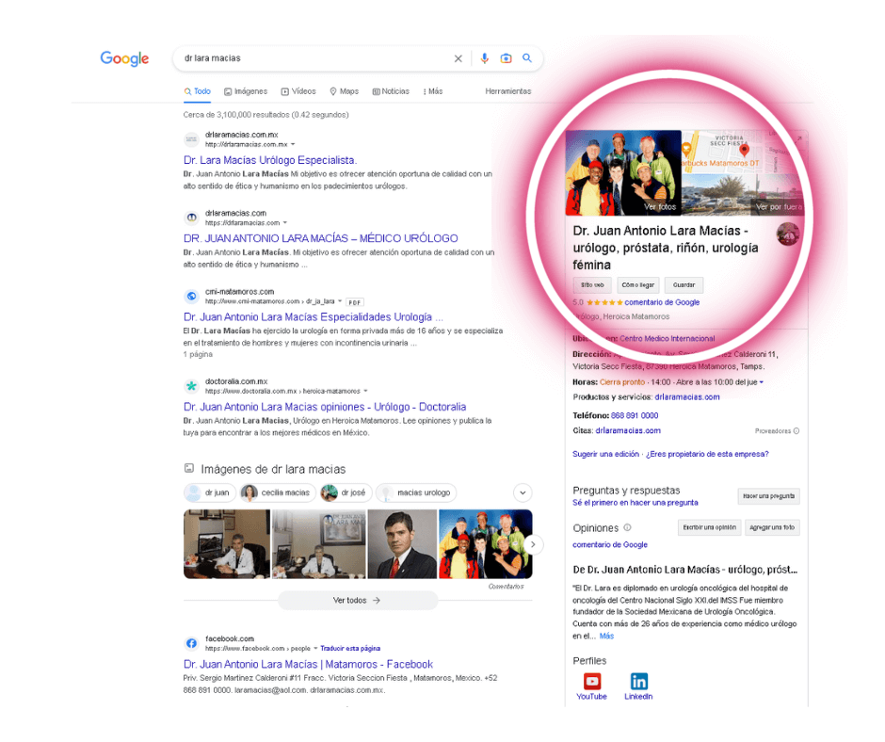885x742 pixels.
Task: Open 'Imágenes de dr lara macias' heading
Action: click(273, 469)
